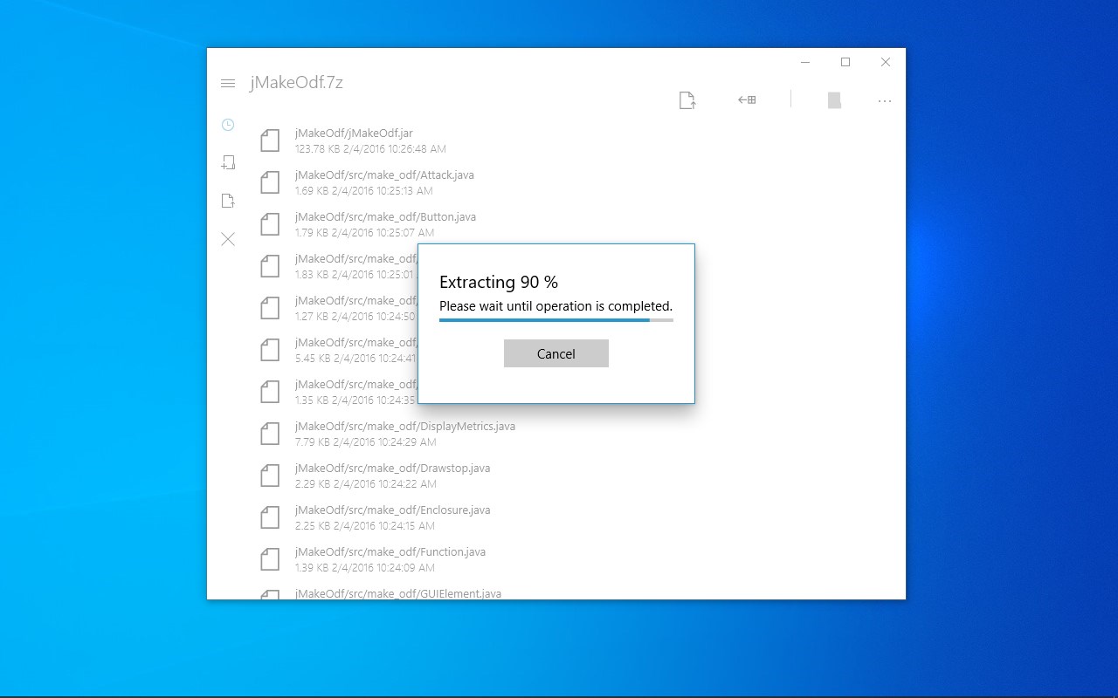Minimize the archive window

(805, 62)
